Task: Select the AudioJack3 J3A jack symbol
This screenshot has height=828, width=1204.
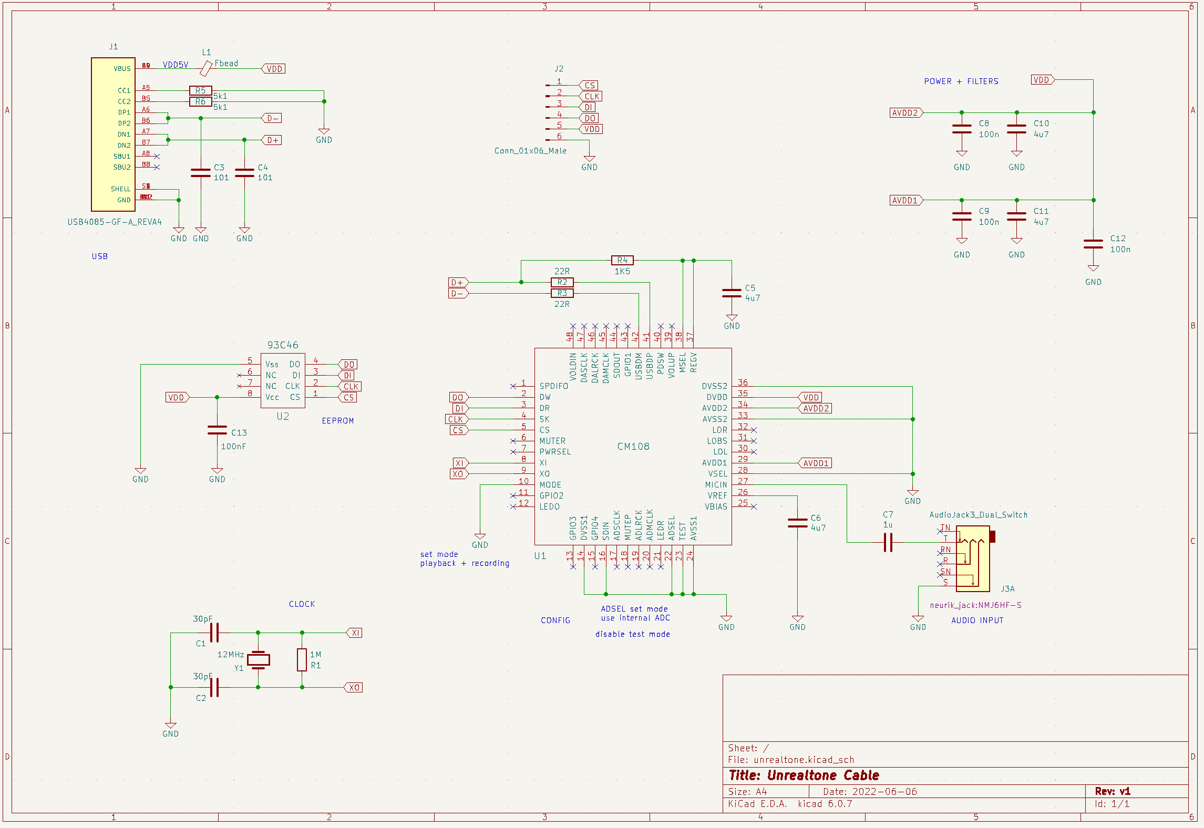Action: [973, 558]
